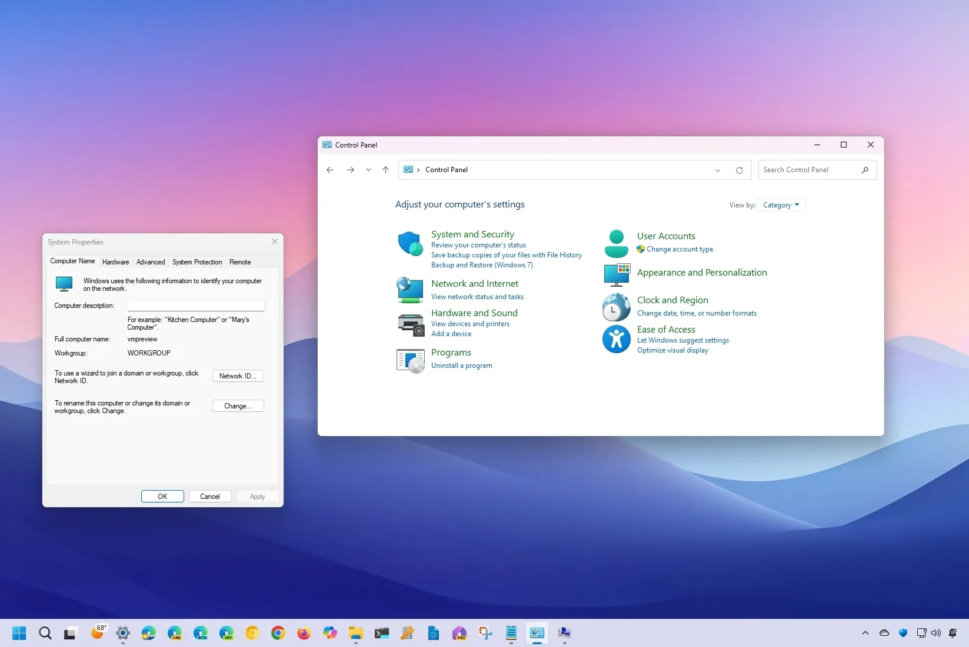The height and width of the screenshot is (647, 969).
Task: Click the volume speaker tray icon
Action: [x=936, y=633]
